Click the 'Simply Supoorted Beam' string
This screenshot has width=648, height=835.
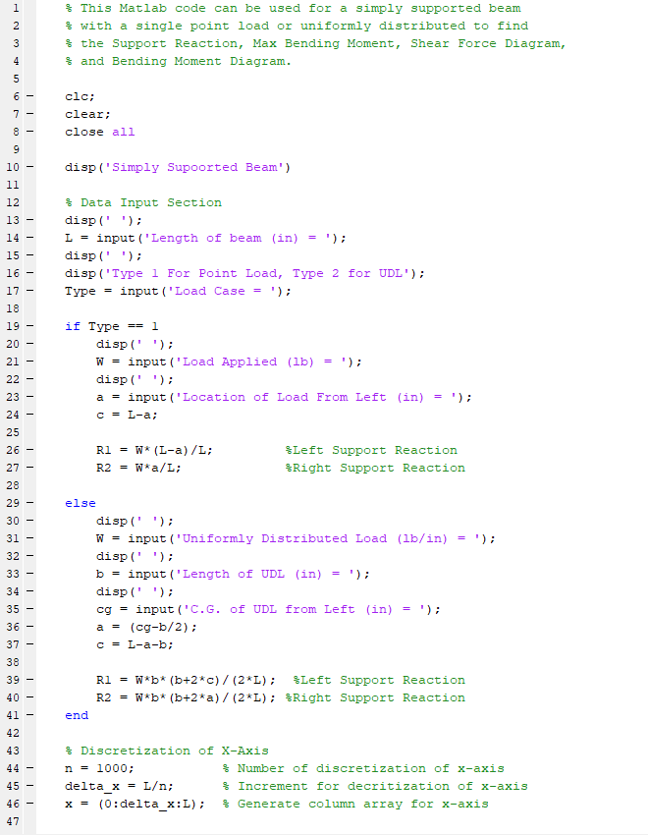tap(194, 167)
